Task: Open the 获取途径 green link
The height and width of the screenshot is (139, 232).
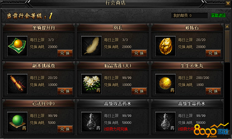Action: (x=218, y=15)
